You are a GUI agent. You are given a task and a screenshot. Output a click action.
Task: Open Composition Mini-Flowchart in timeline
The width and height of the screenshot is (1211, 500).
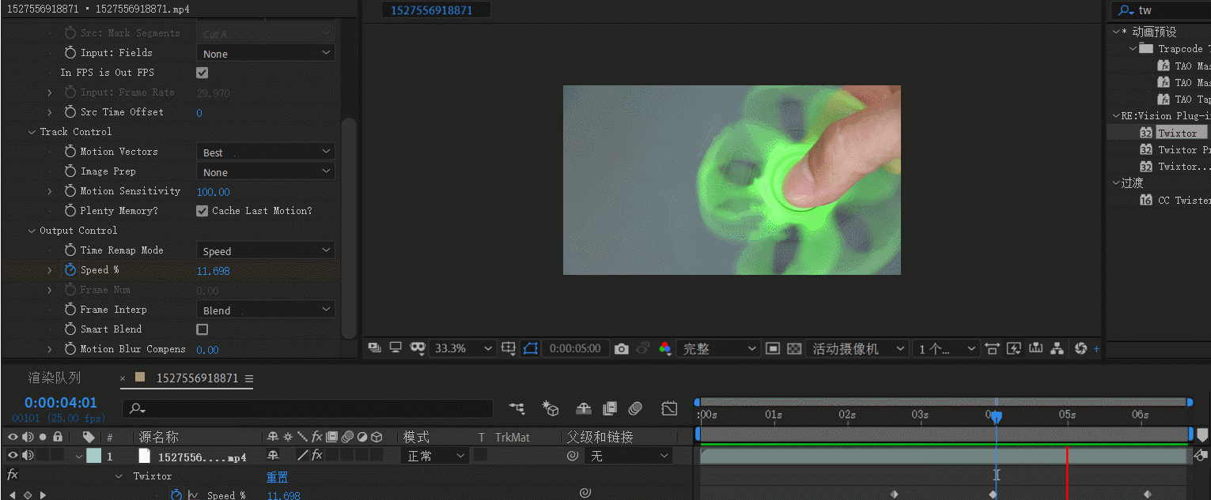(x=517, y=408)
